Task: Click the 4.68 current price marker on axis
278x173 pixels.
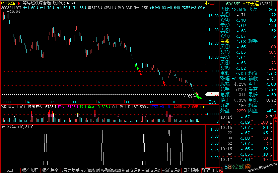Action: click(212, 94)
